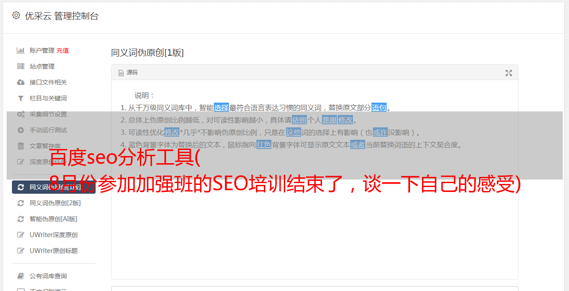Toggle fullscreen expand icon in editor
This screenshot has width=569, height=291.
point(509,73)
